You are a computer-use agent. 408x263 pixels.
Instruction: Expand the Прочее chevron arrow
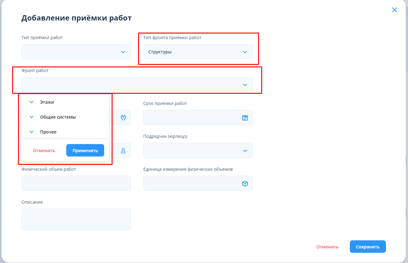pos(31,132)
